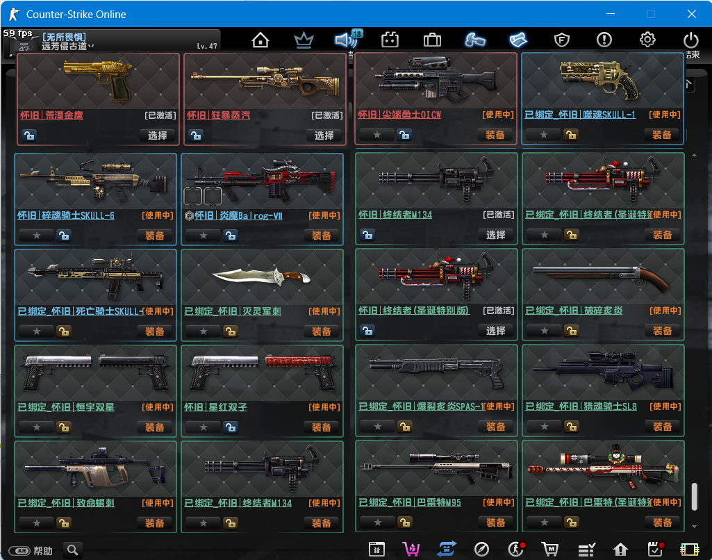Click the magnifier search icon
The width and height of the screenshot is (712, 560).
[73, 550]
